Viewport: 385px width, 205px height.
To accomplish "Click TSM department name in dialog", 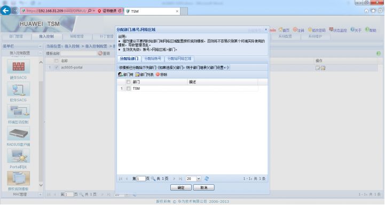I will pos(136,89).
